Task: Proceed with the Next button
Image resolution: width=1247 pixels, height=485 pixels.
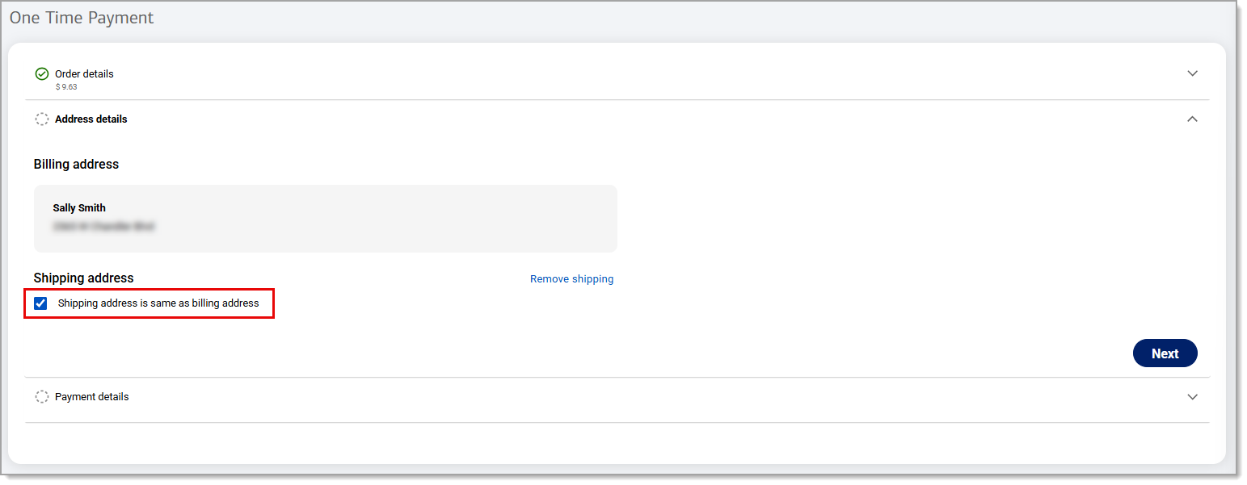Action: click(x=1165, y=353)
